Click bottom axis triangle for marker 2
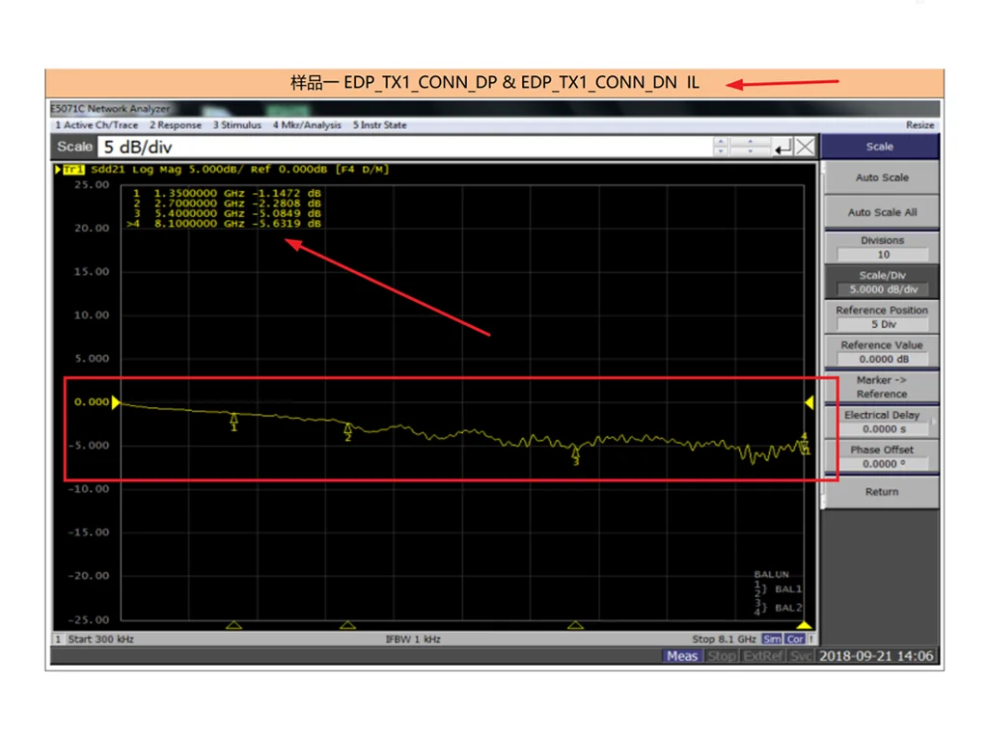 (x=347, y=624)
